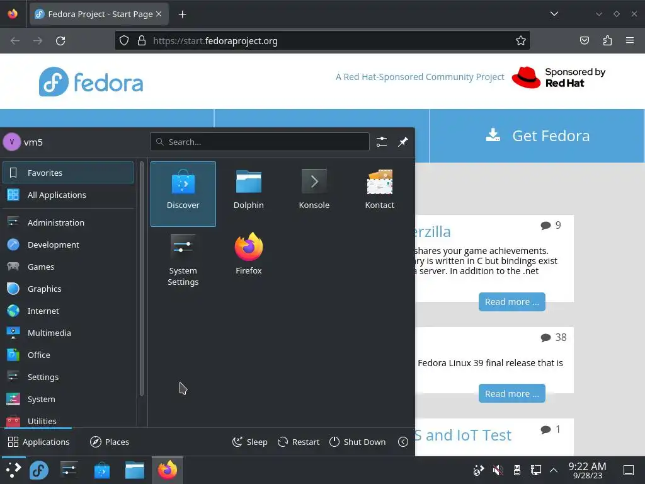Screen dimensions: 645x484
Task: Open the Utilities category
Action: coord(68,420)
